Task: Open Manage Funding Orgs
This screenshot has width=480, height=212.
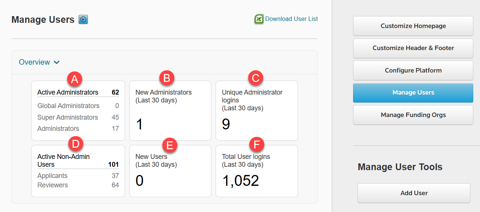Action: coord(413,115)
